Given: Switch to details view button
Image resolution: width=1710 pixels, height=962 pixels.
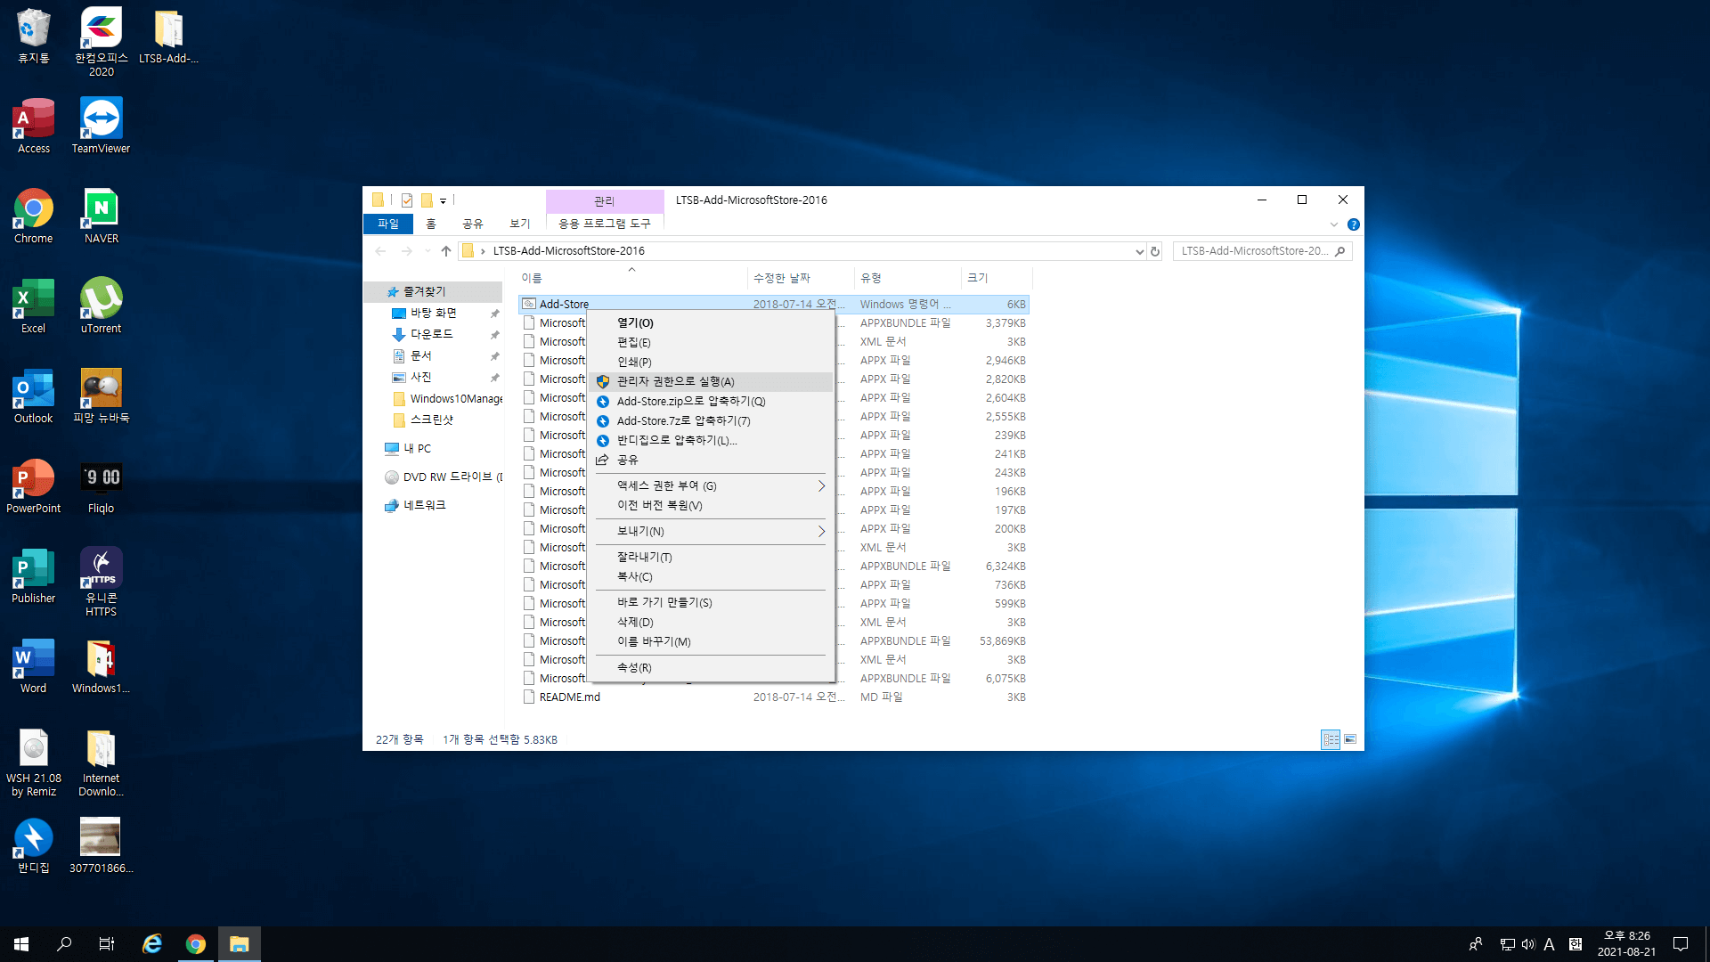Looking at the screenshot, I should pyautogui.click(x=1331, y=739).
